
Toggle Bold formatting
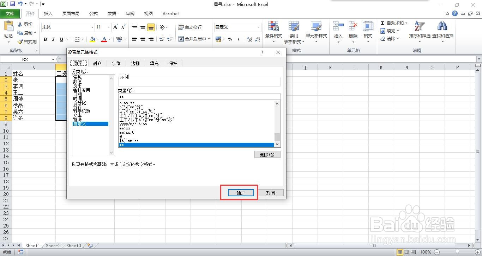tap(45, 39)
